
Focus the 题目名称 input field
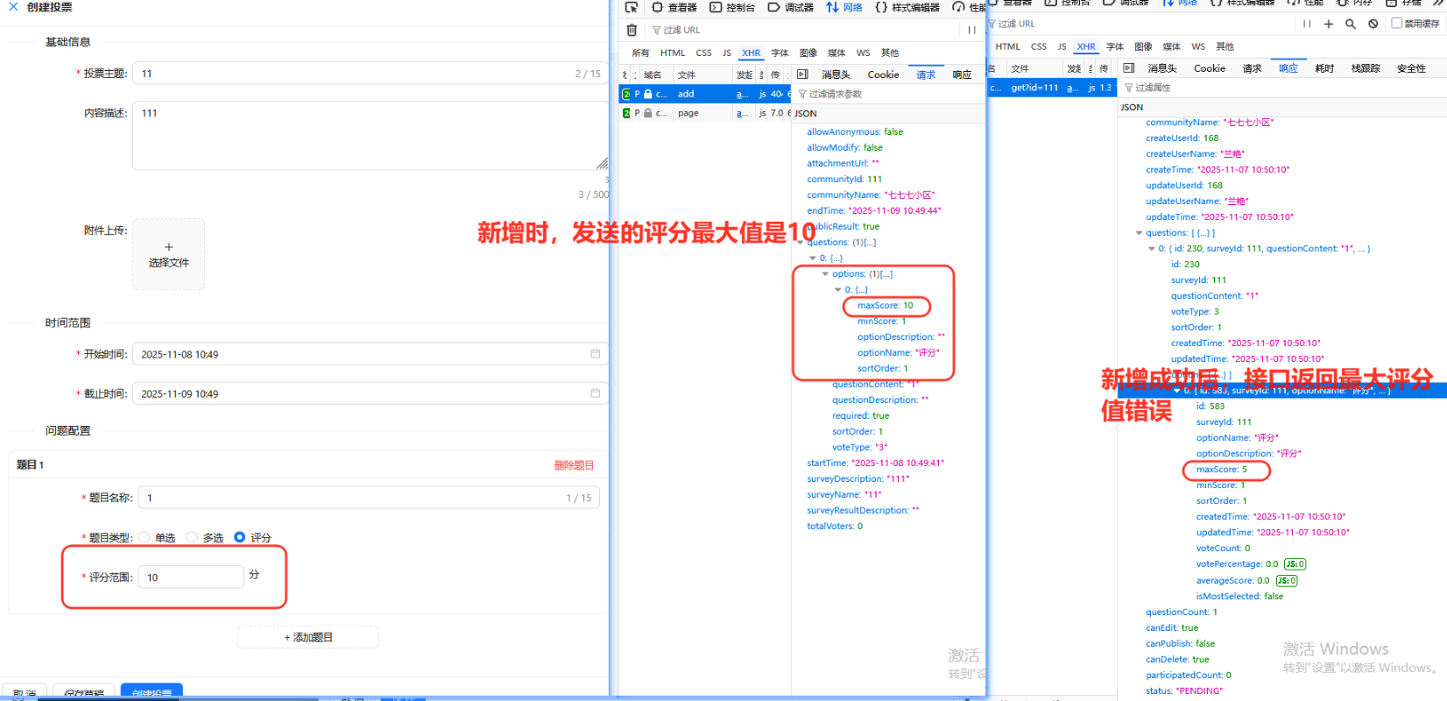[369, 498]
